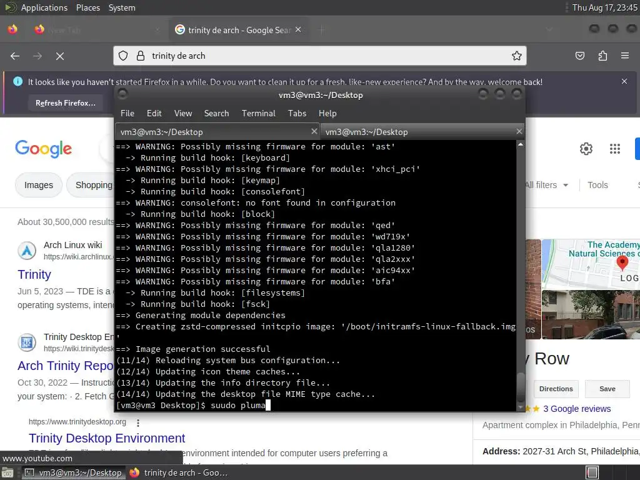Image resolution: width=640 pixels, height=480 pixels.
Task: Open Google settings gear icon
Action: point(586,149)
